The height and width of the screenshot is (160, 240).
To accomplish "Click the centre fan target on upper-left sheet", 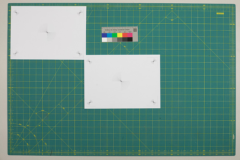I will pos(47,32).
